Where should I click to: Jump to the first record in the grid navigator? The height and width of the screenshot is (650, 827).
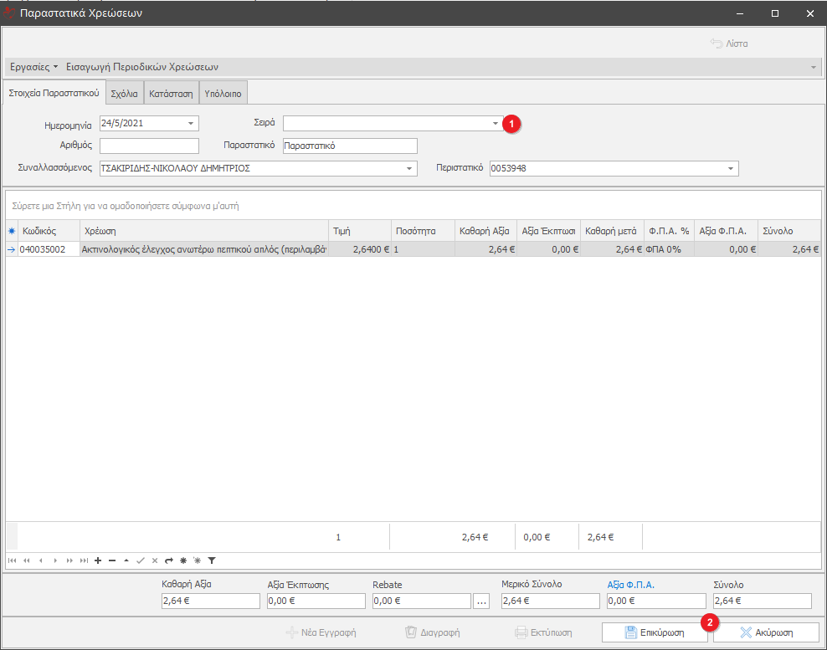point(12,560)
